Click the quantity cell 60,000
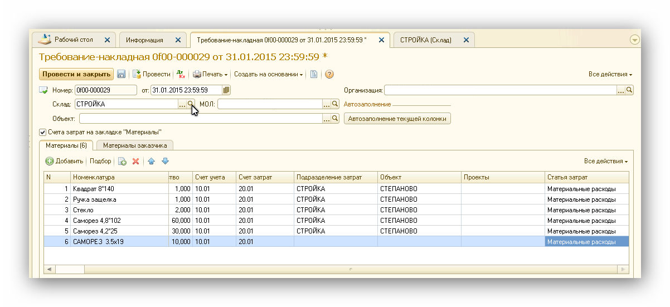The image size is (670, 307). click(x=181, y=220)
